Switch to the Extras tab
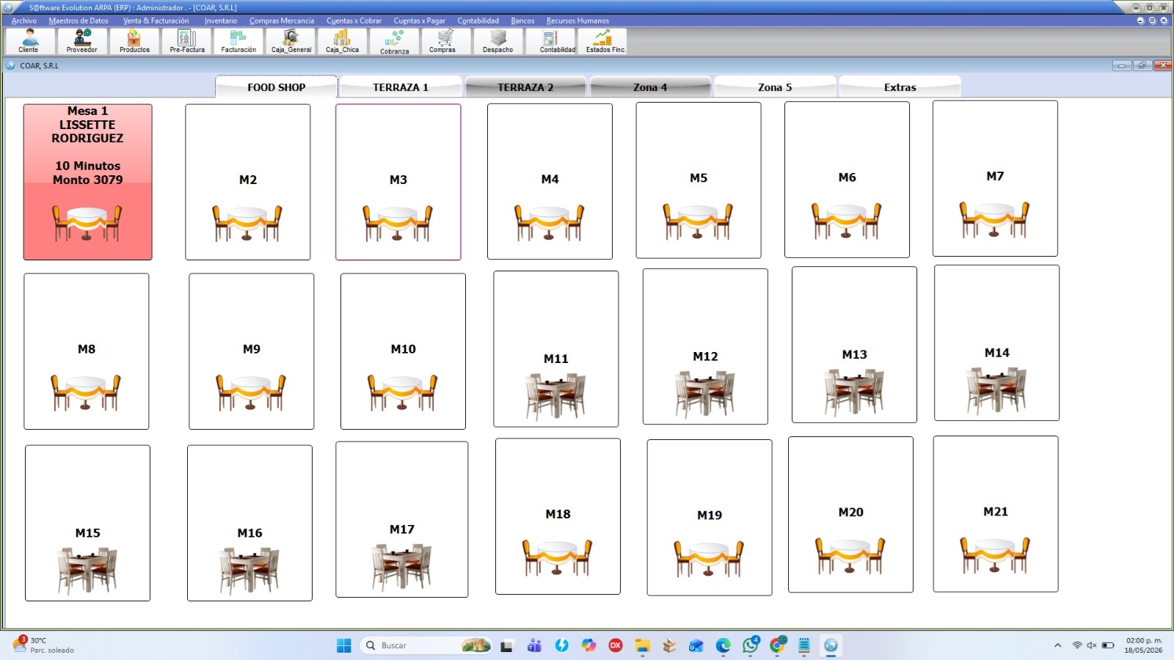Screen dimensions: 1174x660 pos(900,87)
